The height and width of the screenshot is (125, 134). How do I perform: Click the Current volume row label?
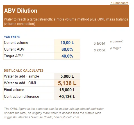[16, 43]
